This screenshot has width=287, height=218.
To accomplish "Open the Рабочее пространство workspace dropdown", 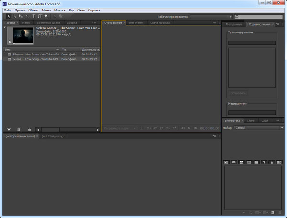I will pos(211,17).
